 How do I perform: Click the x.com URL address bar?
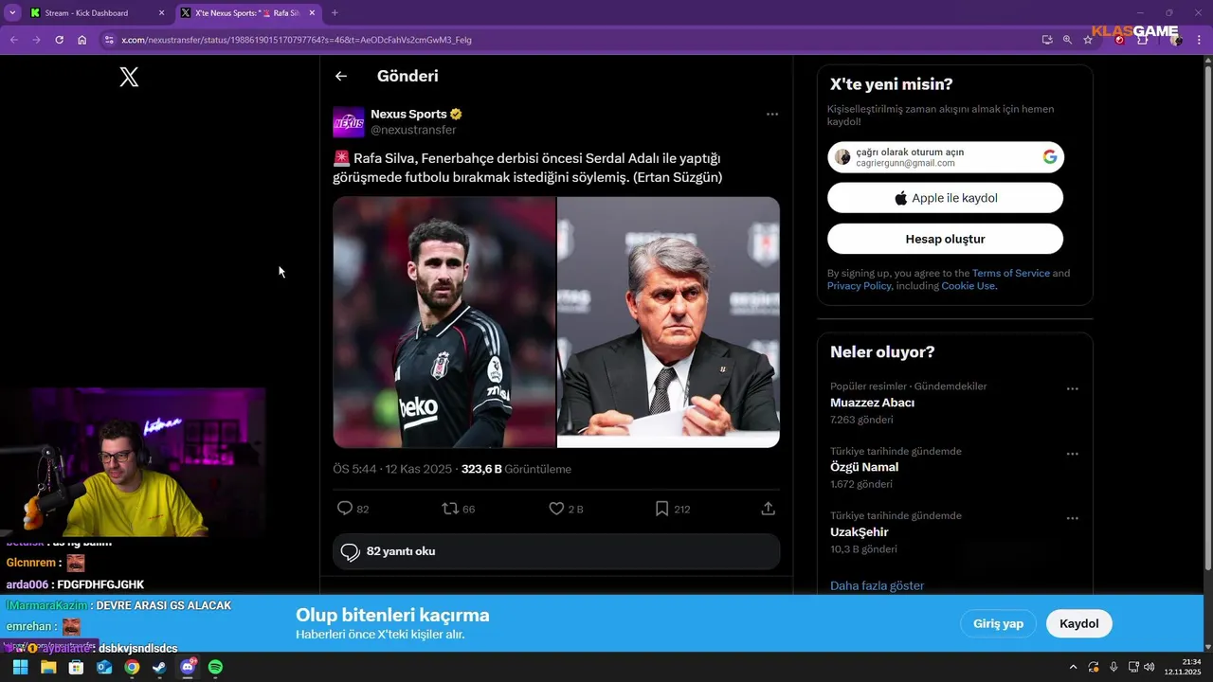(x=569, y=40)
